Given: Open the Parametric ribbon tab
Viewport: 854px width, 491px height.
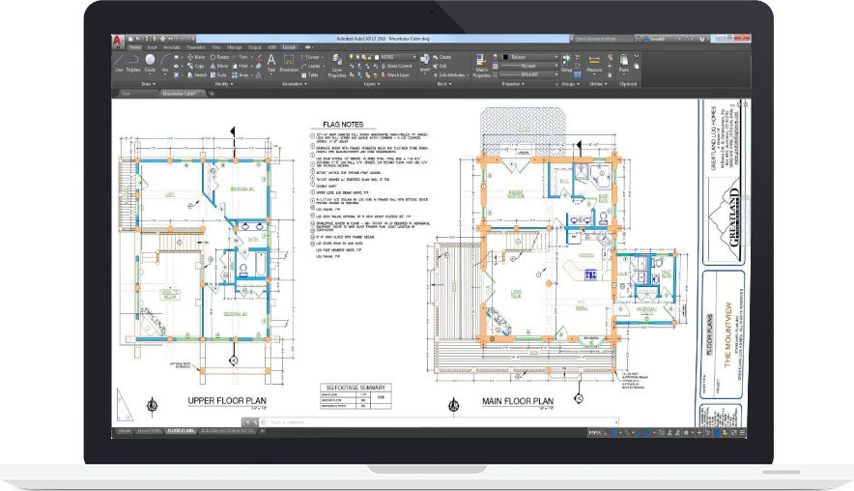Looking at the screenshot, I should pos(196,47).
